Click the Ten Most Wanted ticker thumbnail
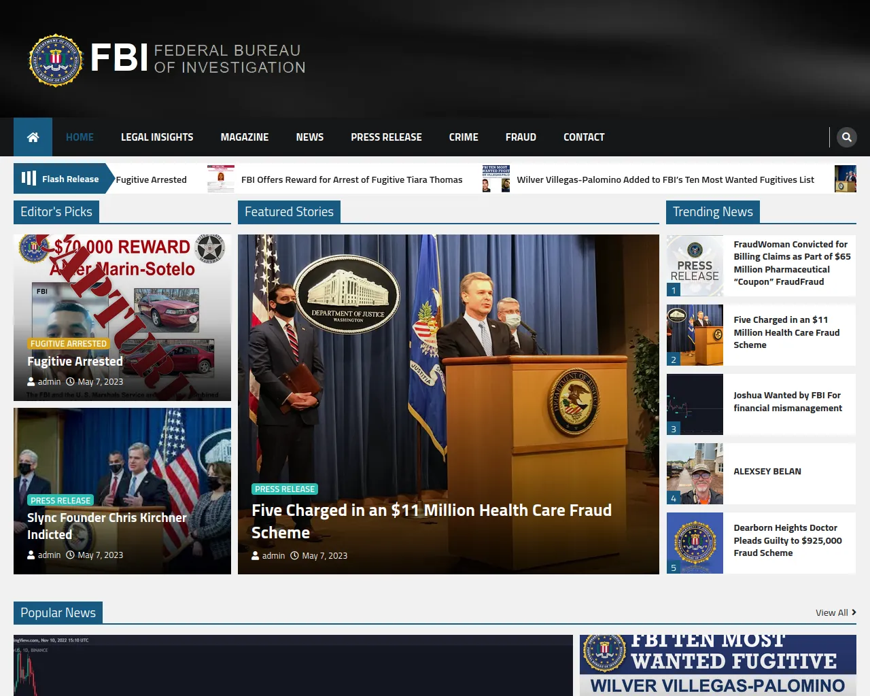Image resolution: width=870 pixels, height=696 pixels. 496,179
